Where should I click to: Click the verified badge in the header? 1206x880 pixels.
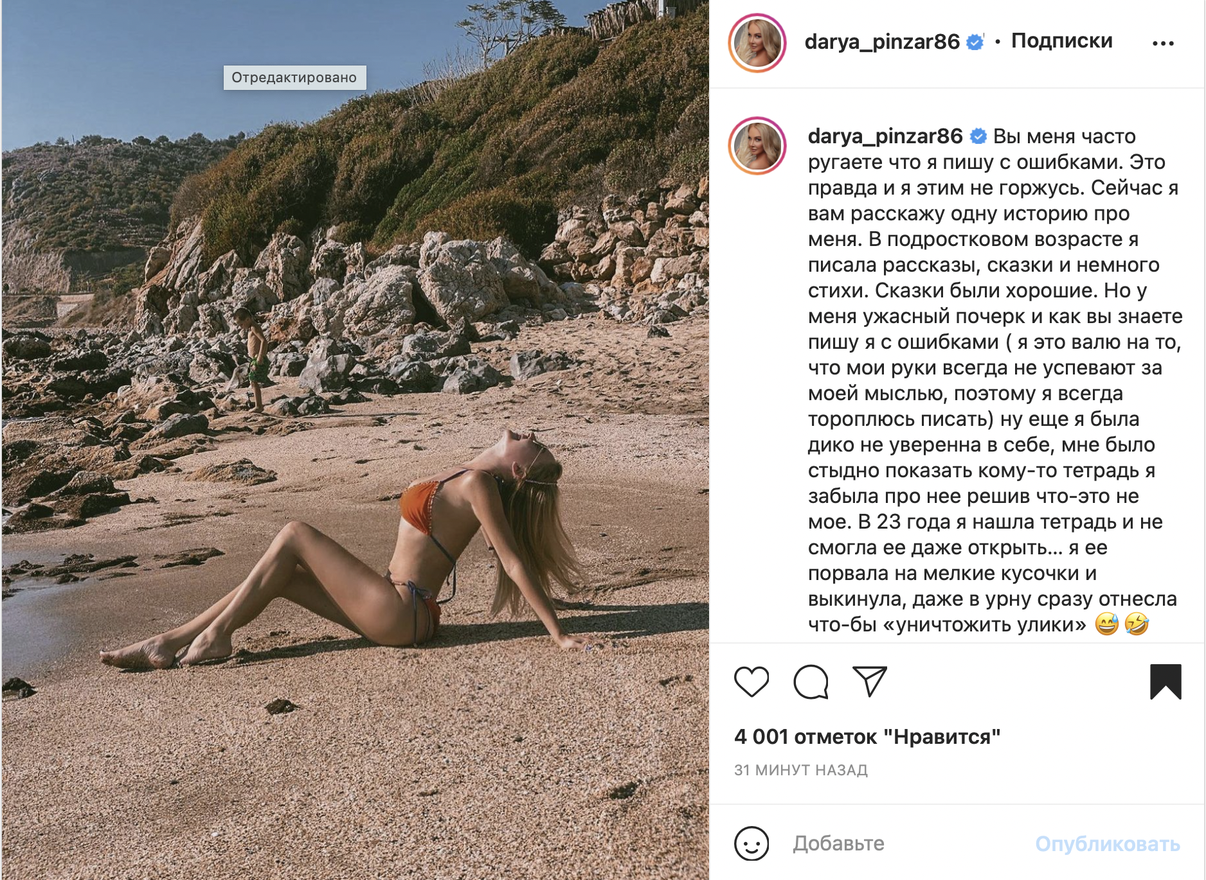pyautogui.click(x=975, y=42)
